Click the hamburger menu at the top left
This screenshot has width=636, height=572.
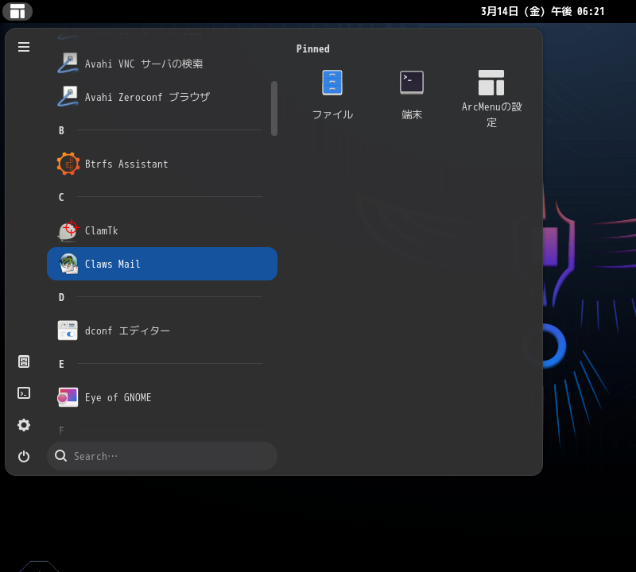coord(24,47)
